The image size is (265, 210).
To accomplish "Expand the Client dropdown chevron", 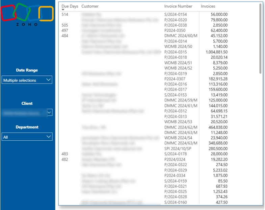I will pyautogui.click(x=50, y=112).
